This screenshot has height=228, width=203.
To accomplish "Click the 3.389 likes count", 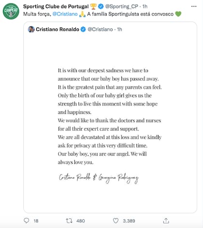I will coord(129,221).
